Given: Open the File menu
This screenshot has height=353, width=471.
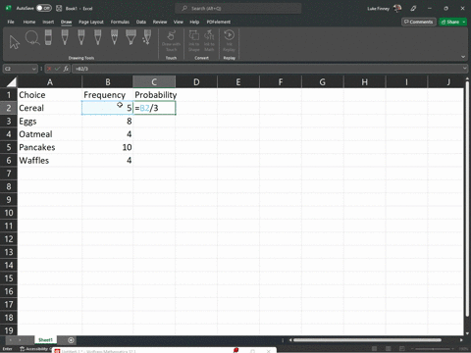Looking at the screenshot, I should (11, 22).
